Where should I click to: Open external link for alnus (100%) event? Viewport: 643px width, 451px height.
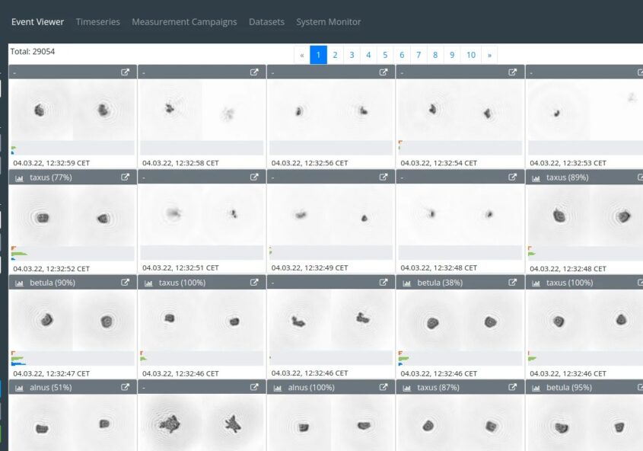coord(384,387)
